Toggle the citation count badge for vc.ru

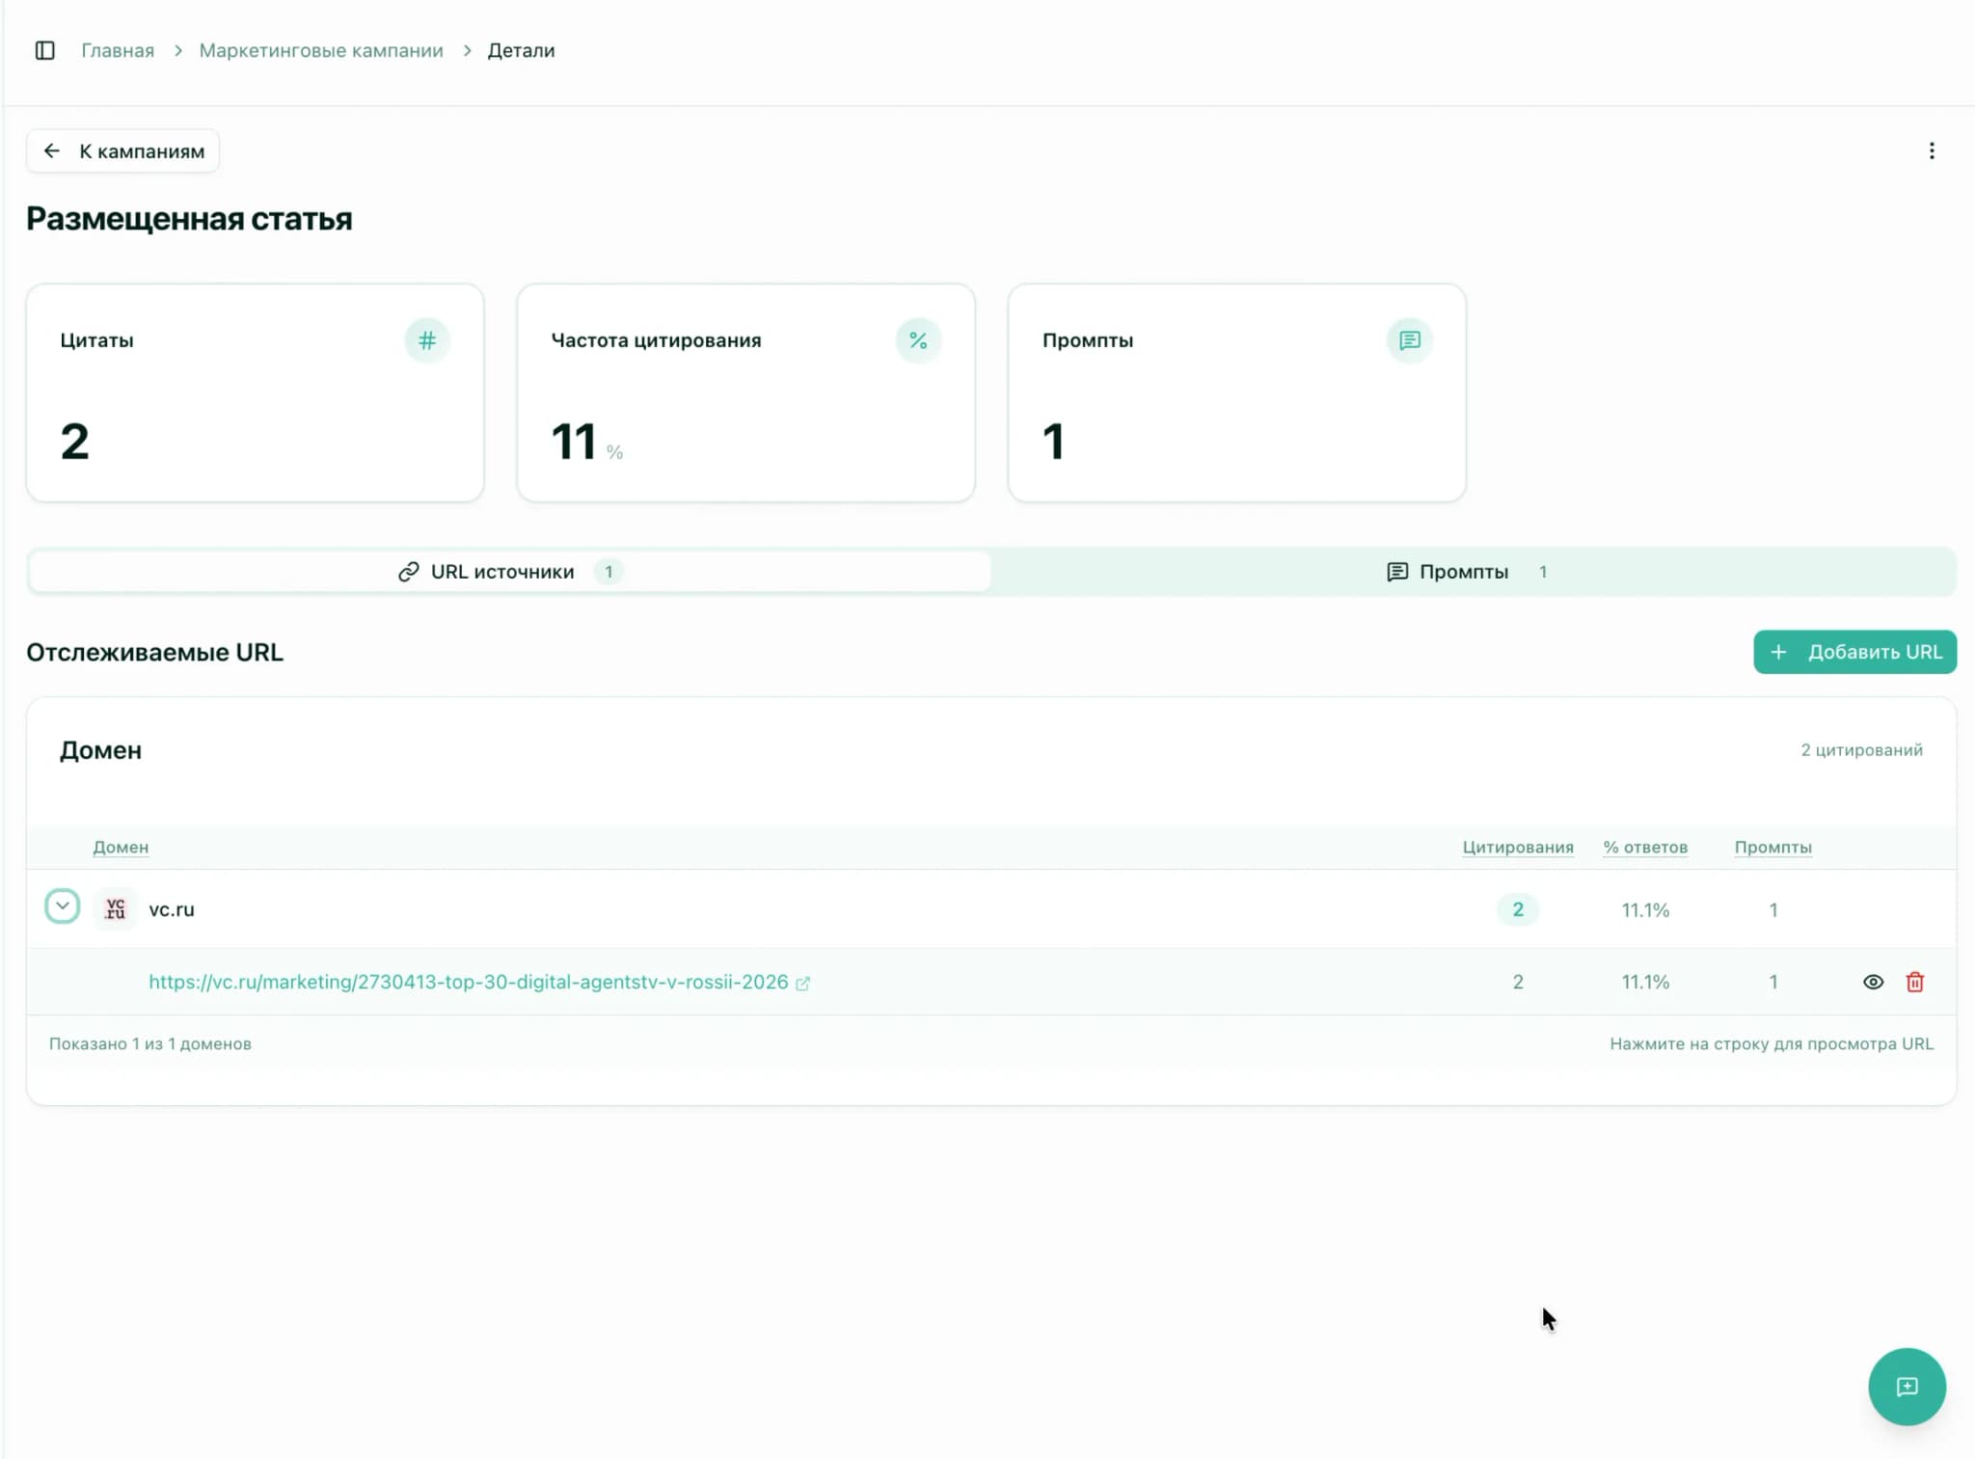click(x=1517, y=908)
